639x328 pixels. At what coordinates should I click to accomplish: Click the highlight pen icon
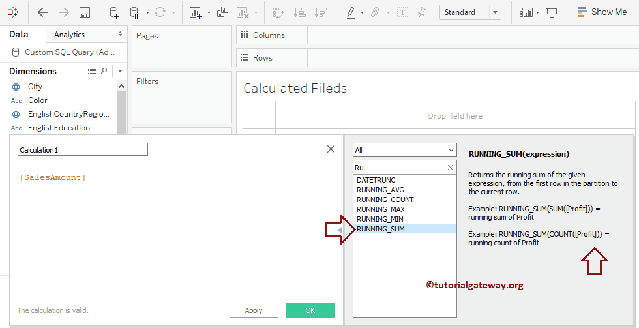351,12
